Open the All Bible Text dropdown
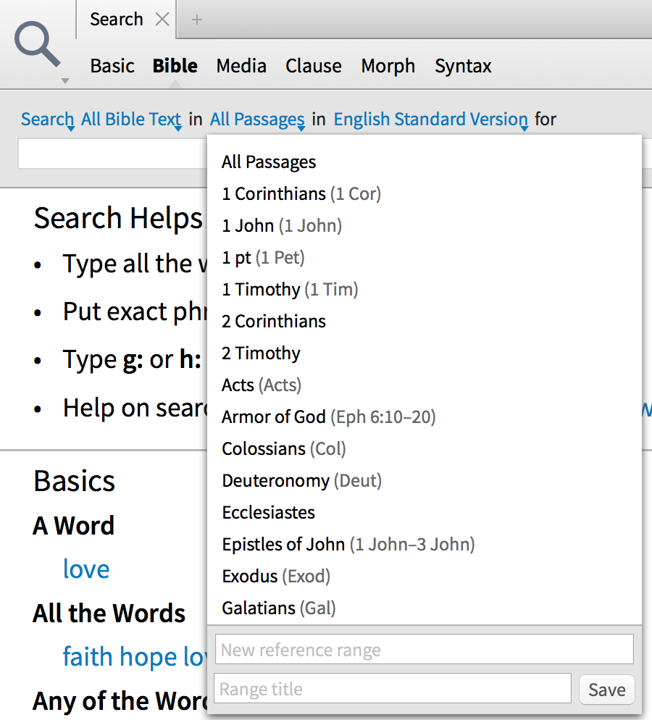The height and width of the screenshot is (720, 652). [x=130, y=120]
